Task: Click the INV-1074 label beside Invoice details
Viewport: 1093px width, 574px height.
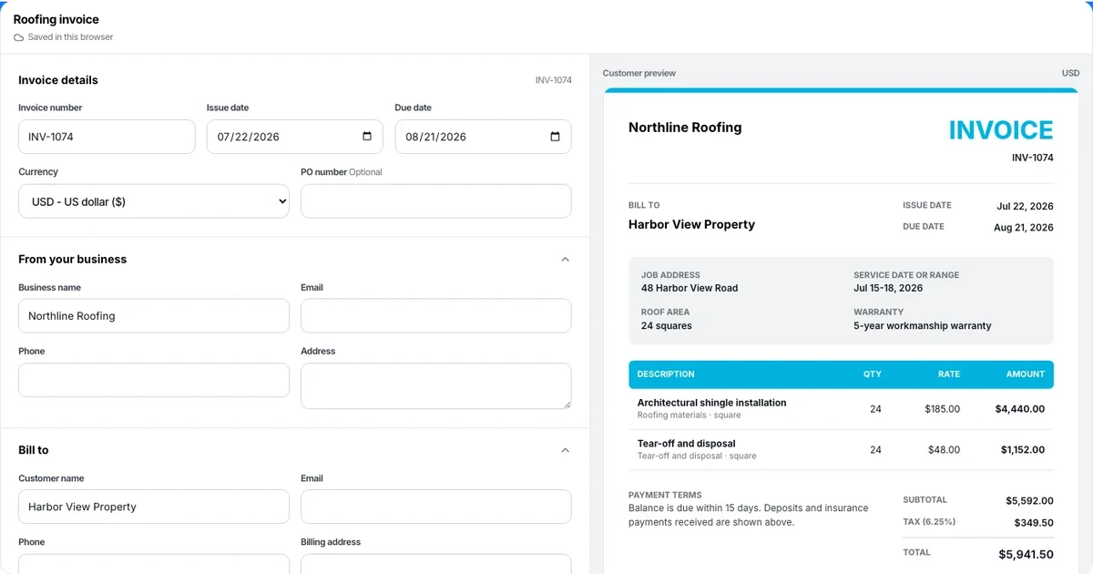Action: [554, 80]
